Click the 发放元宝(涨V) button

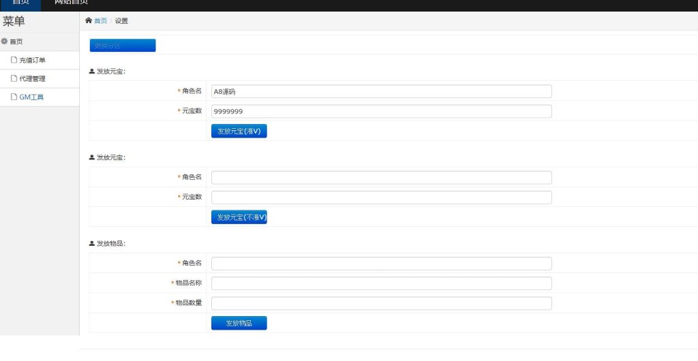[x=239, y=131]
